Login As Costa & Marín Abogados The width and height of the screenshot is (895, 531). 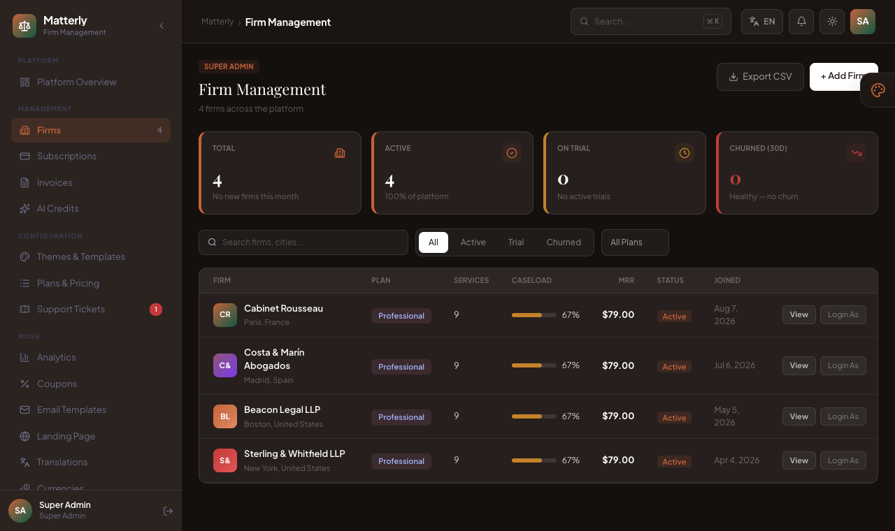coord(843,366)
